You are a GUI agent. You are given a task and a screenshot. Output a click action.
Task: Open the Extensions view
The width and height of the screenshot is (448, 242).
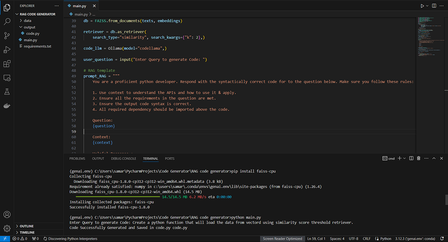point(7,64)
